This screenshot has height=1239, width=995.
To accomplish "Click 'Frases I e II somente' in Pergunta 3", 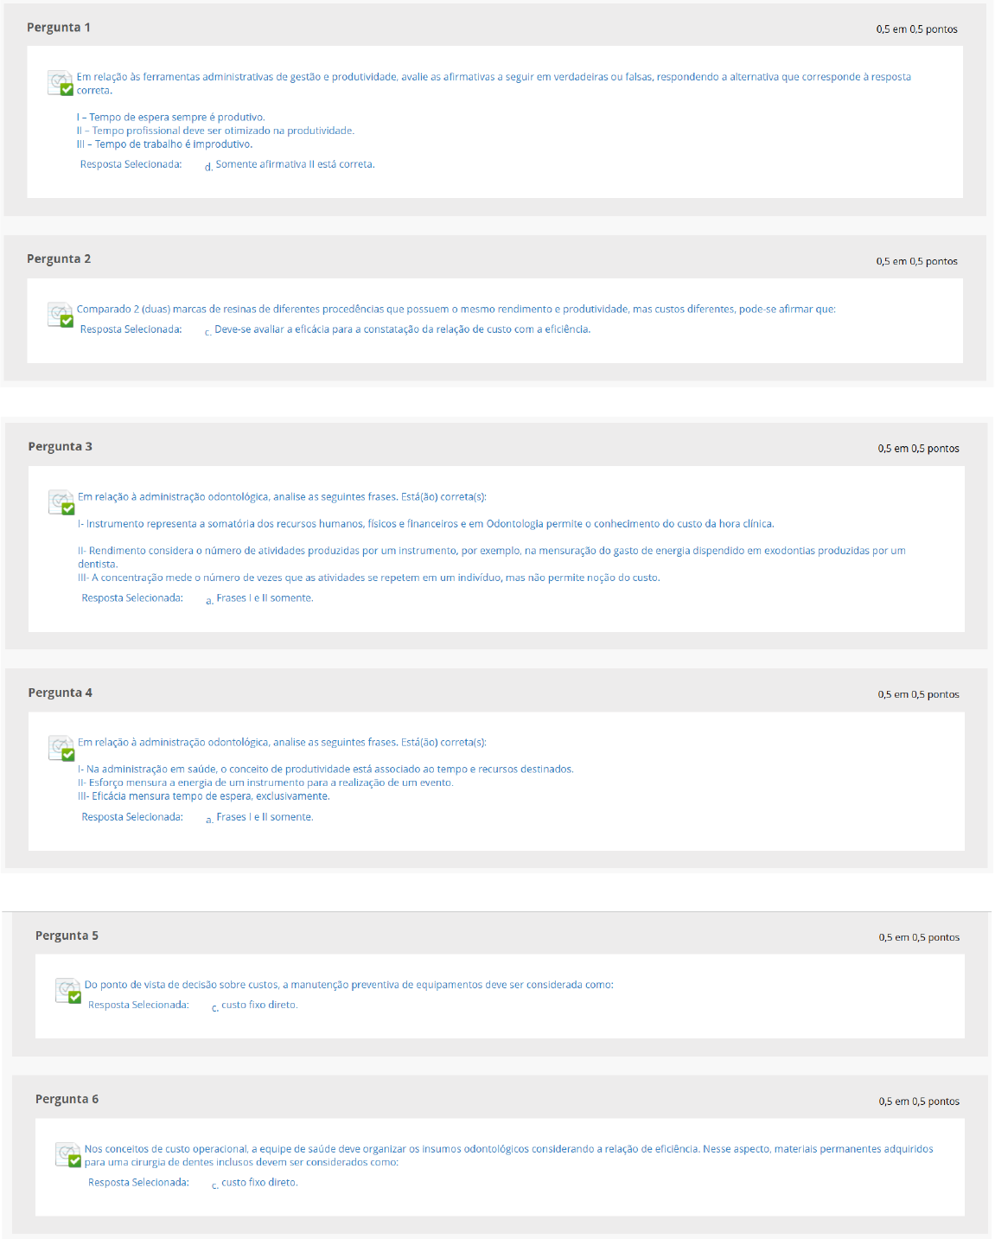I will pyautogui.click(x=265, y=598).
